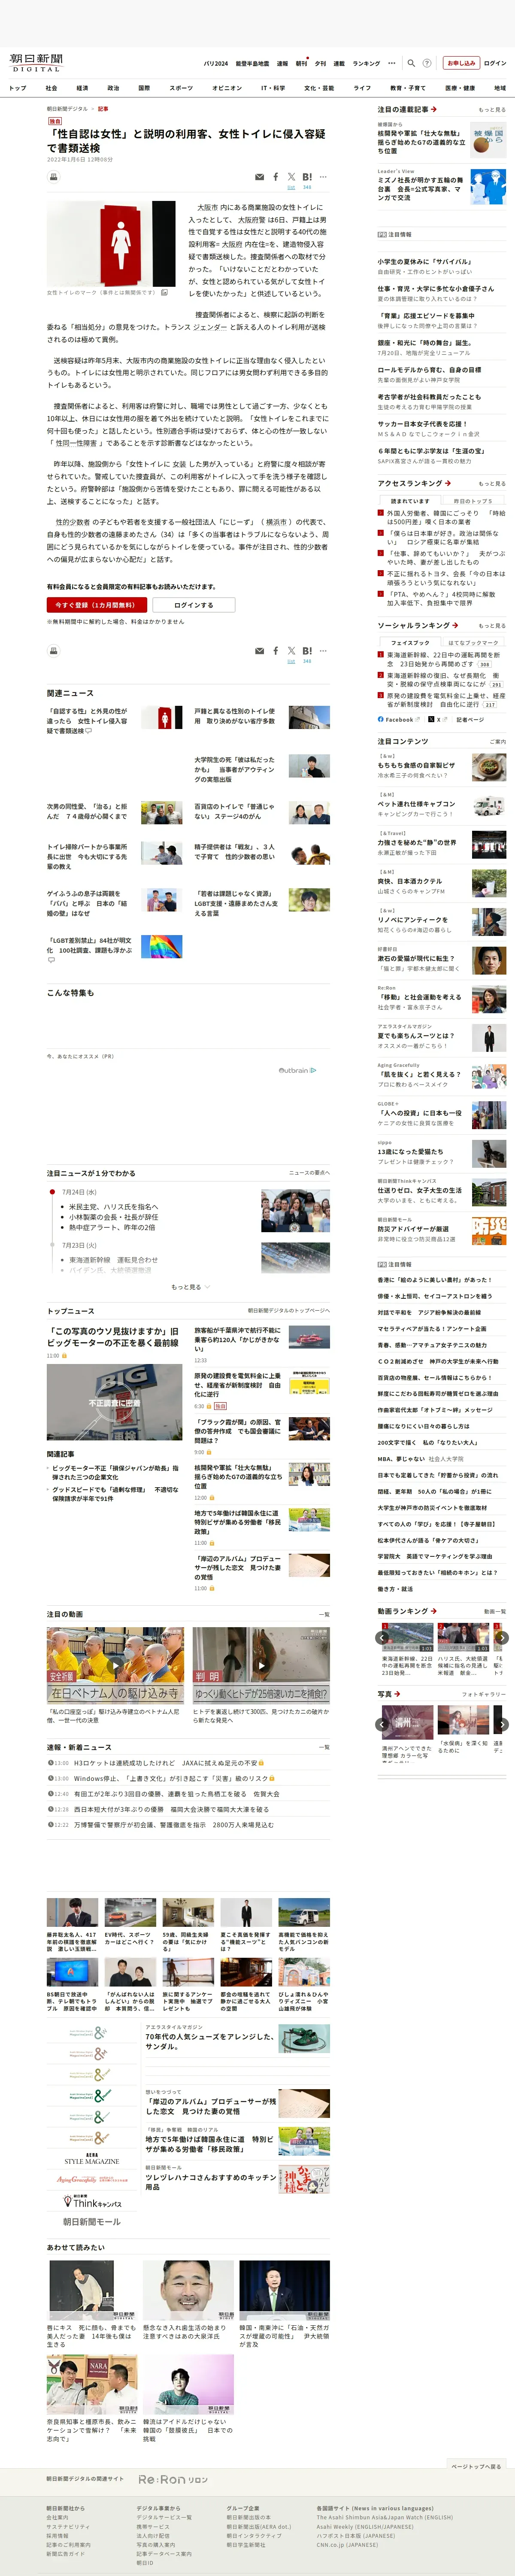Show next photo gallery items arrow
515x2576 pixels.
502,1724
